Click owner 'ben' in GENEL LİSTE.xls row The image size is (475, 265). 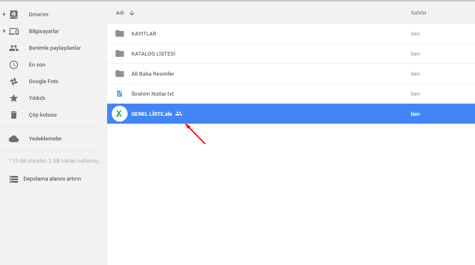coord(415,114)
